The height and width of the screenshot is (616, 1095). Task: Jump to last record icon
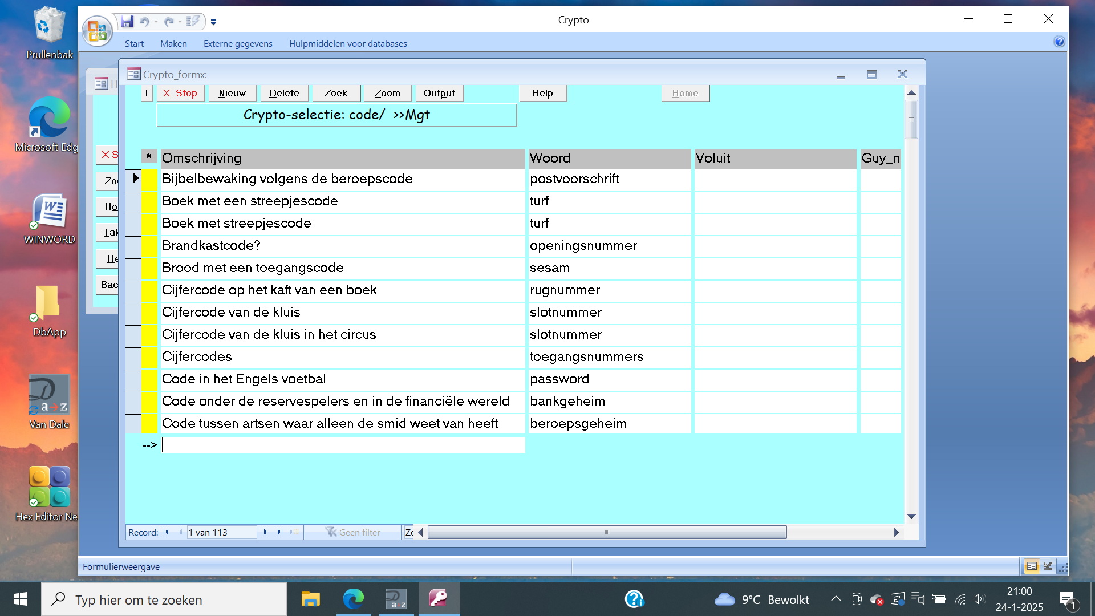279,532
